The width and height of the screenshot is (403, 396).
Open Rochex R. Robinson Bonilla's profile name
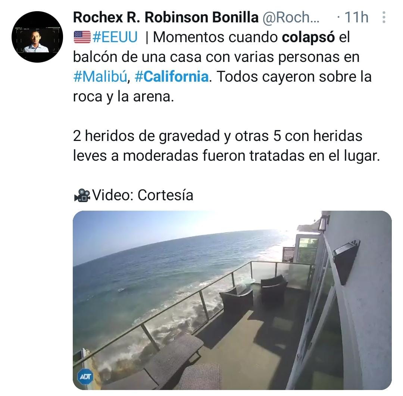pyautogui.click(x=166, y=18)
